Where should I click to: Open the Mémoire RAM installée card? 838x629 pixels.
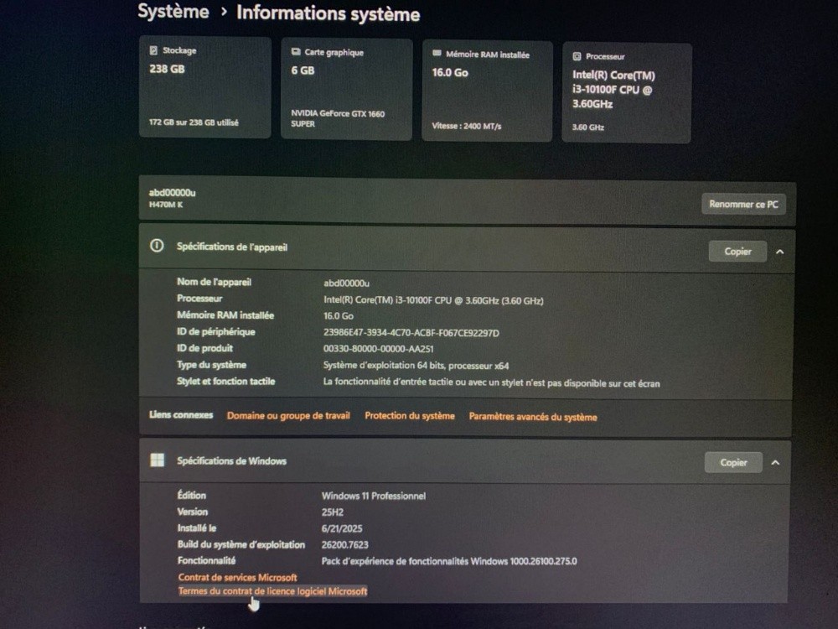click(x=487, y=91)
